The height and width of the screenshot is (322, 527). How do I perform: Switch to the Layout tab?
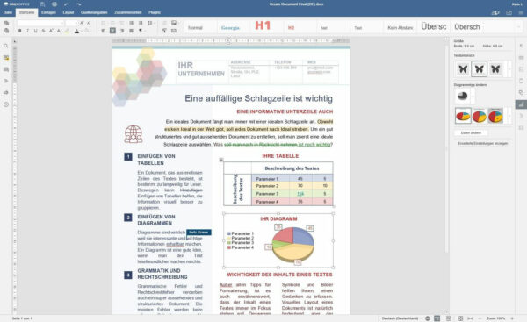[x=69, y=12]
